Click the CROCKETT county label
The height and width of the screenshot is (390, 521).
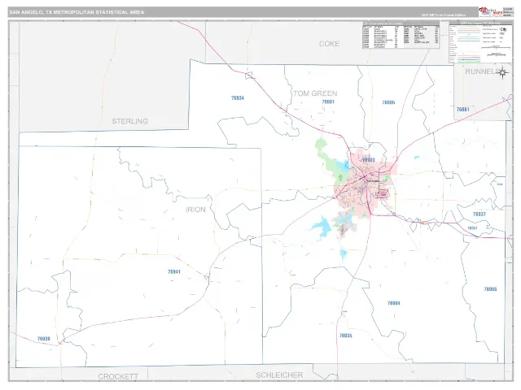coord(118,376)
